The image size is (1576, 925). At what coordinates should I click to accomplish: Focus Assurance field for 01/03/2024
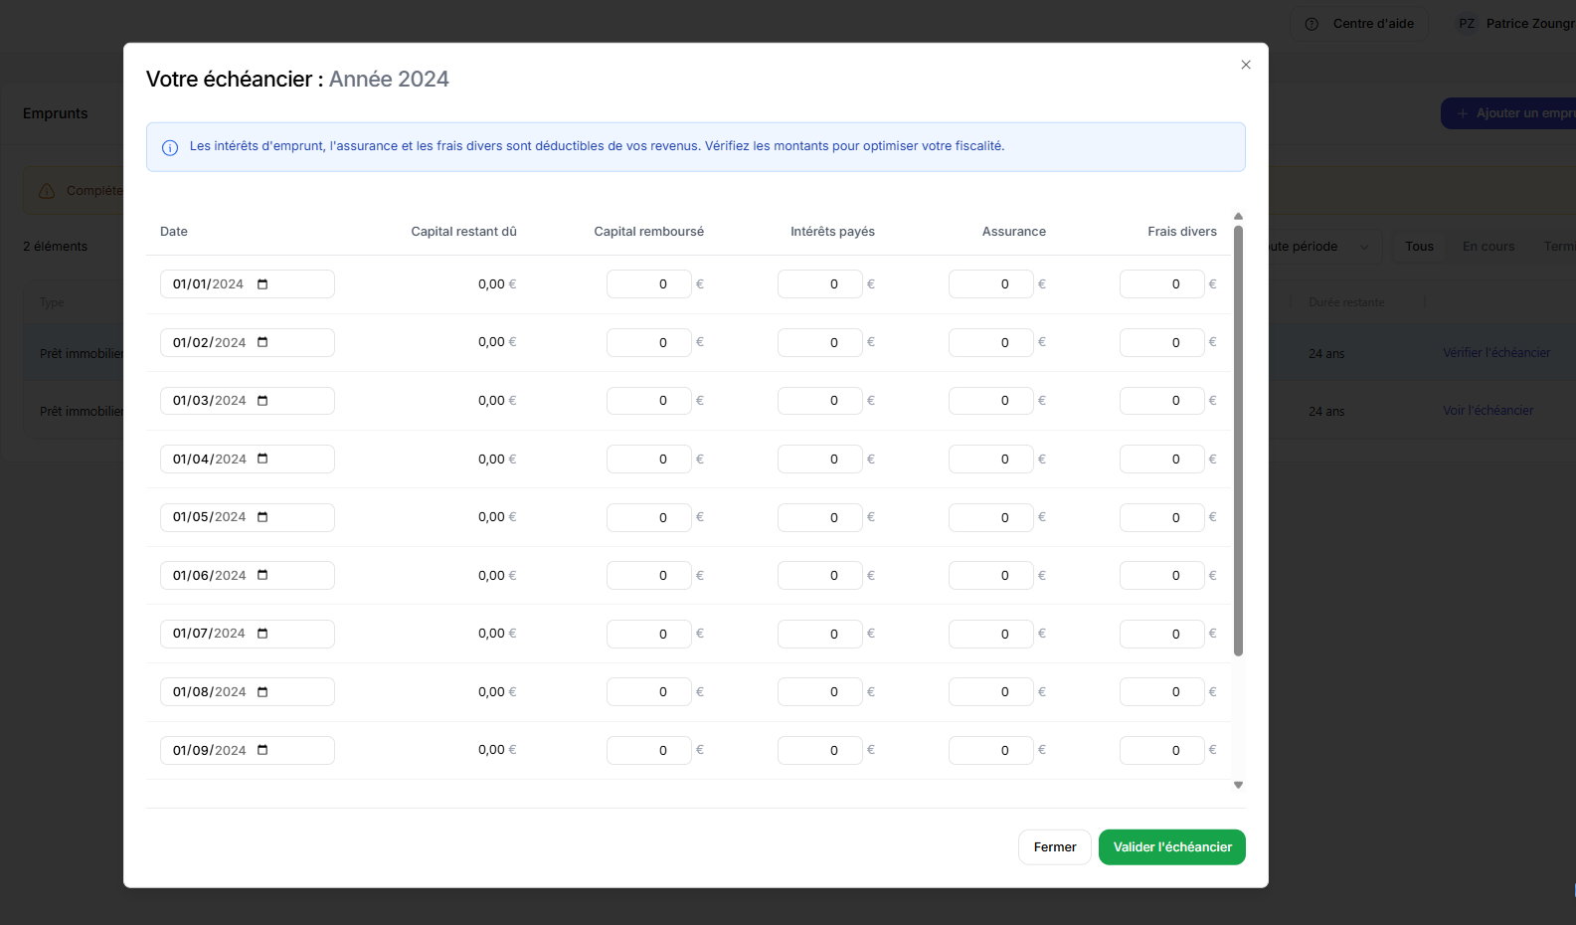point(990,401)
